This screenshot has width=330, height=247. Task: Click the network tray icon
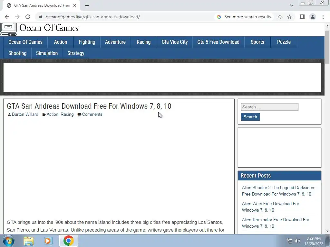click(x=290, y=241)
